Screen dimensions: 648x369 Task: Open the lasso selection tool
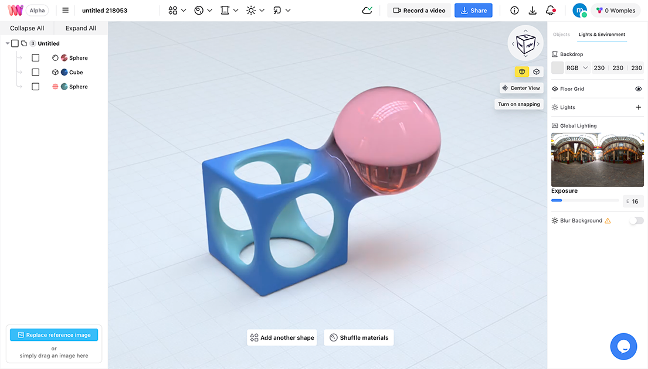tap(277, 11)
